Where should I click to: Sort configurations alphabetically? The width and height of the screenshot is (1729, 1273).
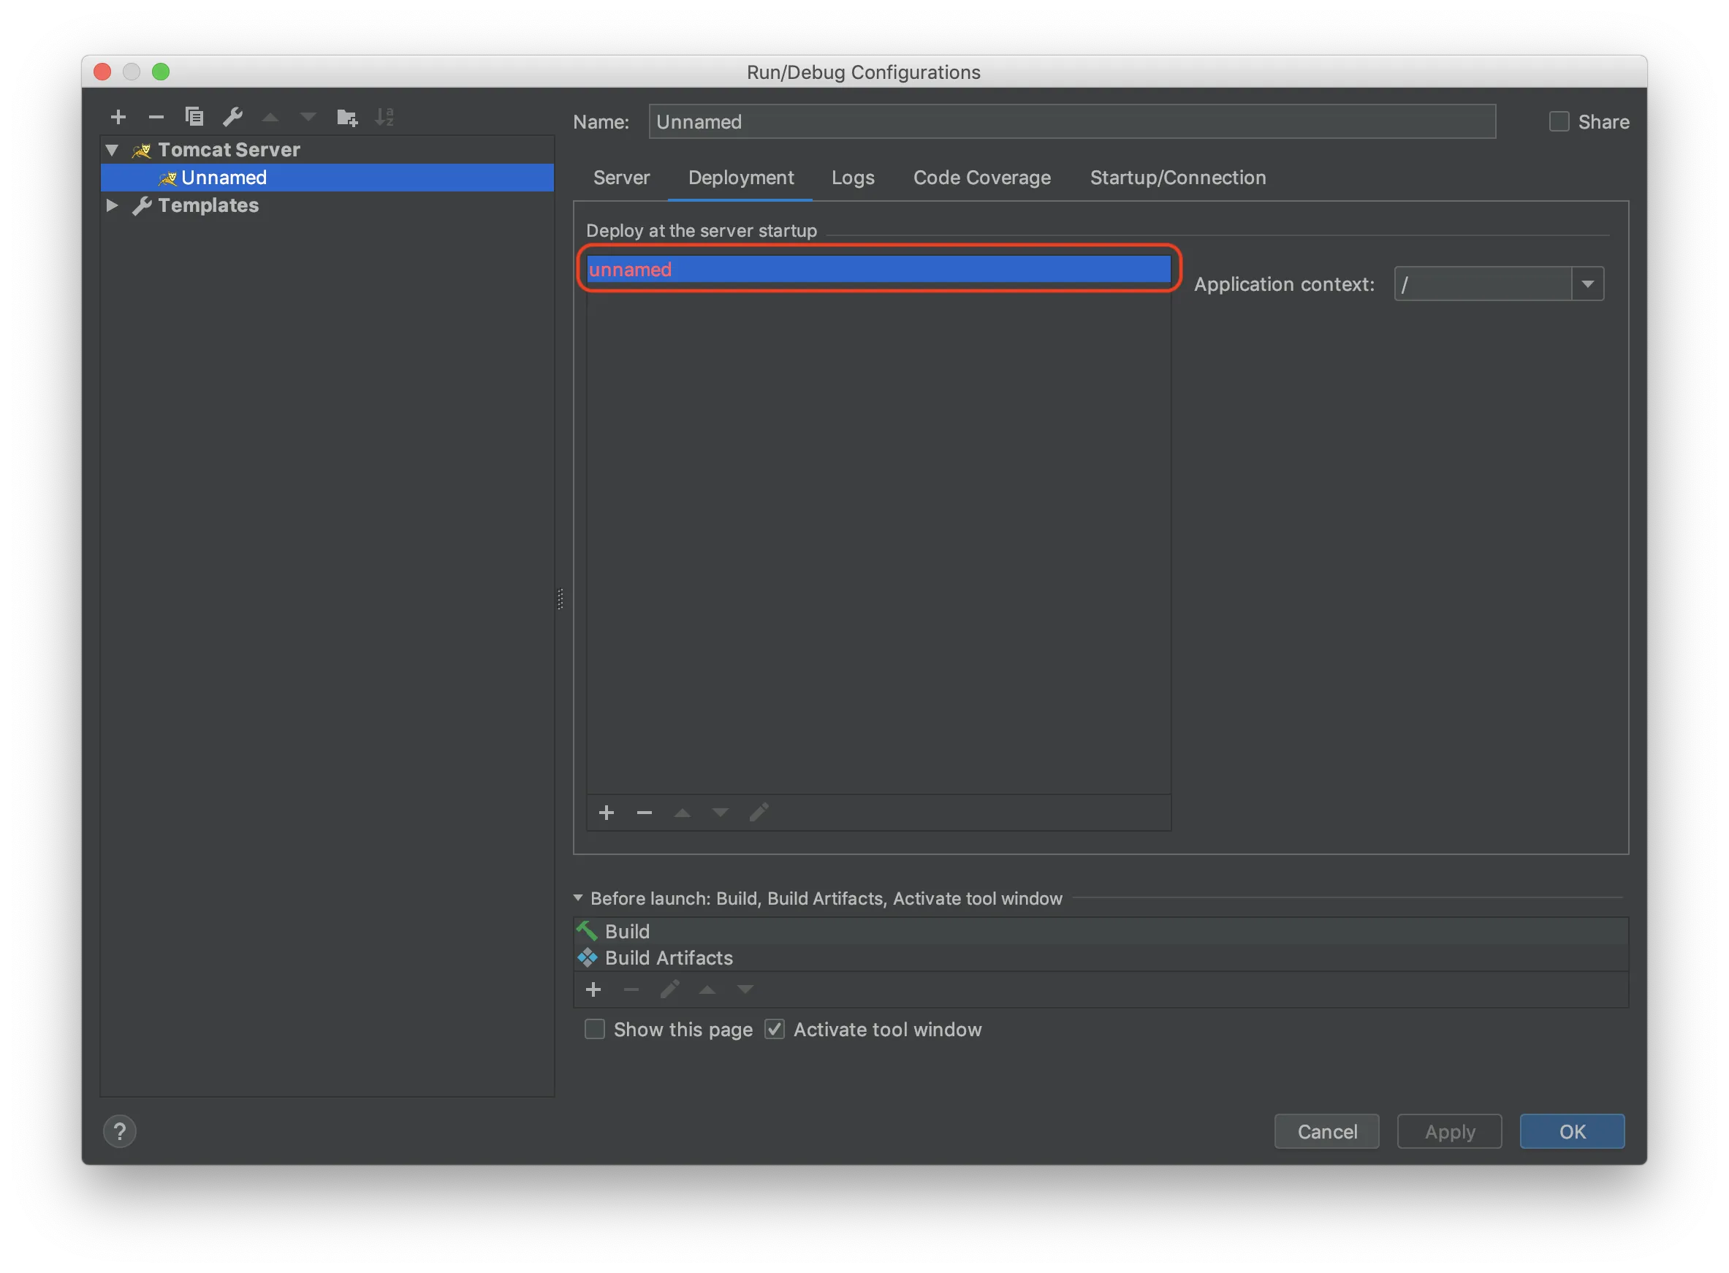pos(384,116)
